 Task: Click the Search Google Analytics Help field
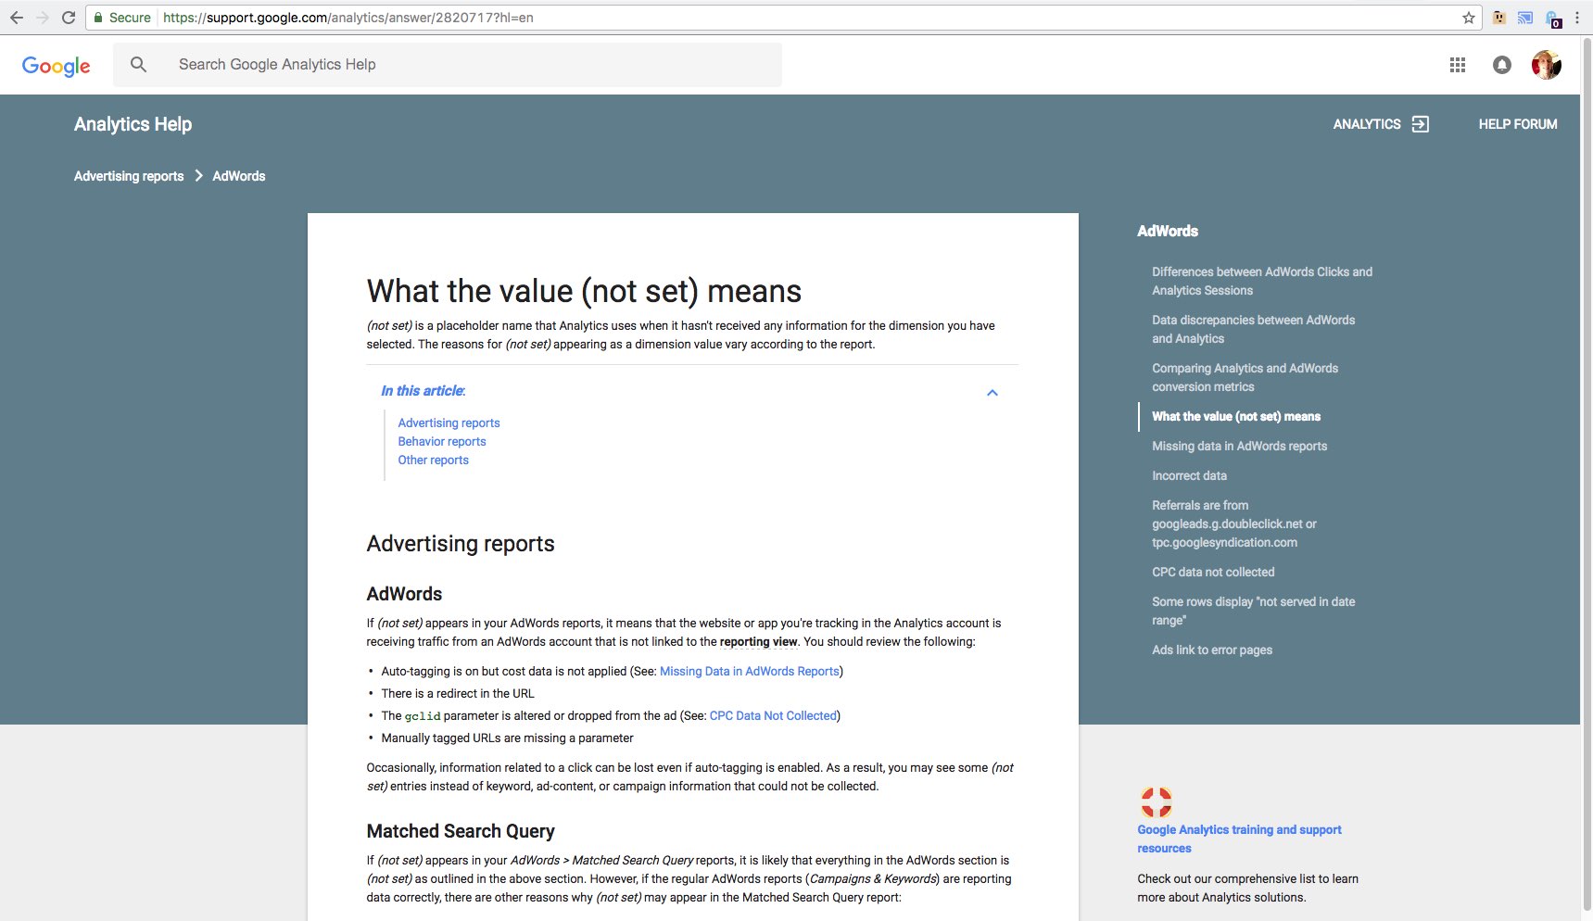371,64
